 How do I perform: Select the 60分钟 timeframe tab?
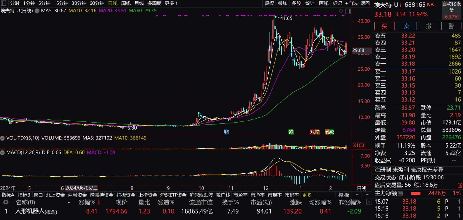click(97, 3)
